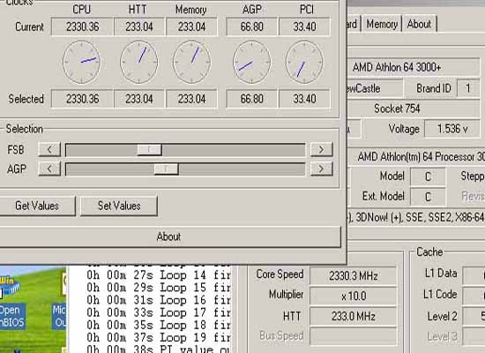Click the Loop 19 line in Super PI
This screenshot has width=485, height=353.
pyautogui.click(x=159, y=337)
